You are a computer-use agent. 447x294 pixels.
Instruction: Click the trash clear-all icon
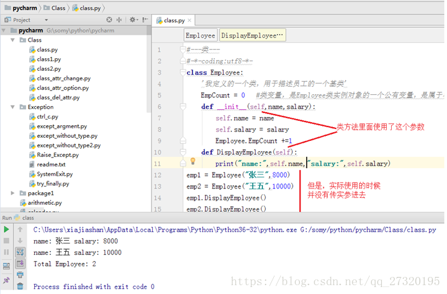click(x=20, y=286)
